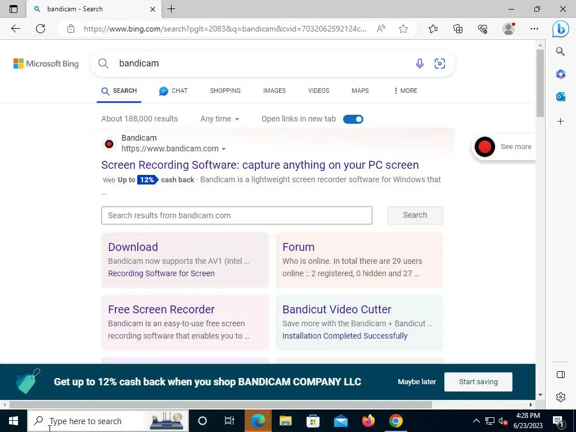Open Collections in Edge toolbar
576x432 pixels.
coord(458,29)
